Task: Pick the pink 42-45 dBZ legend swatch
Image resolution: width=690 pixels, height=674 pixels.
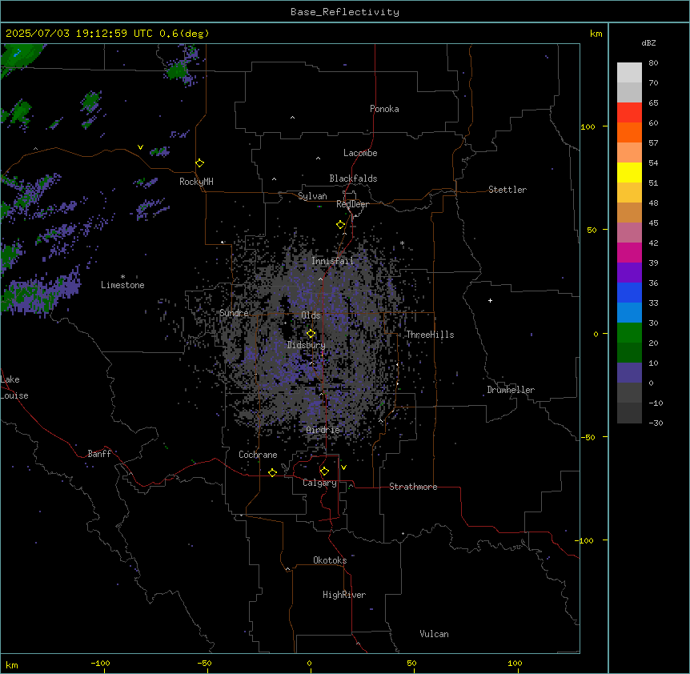Action: pyautogui.click(x=629, y=233)
